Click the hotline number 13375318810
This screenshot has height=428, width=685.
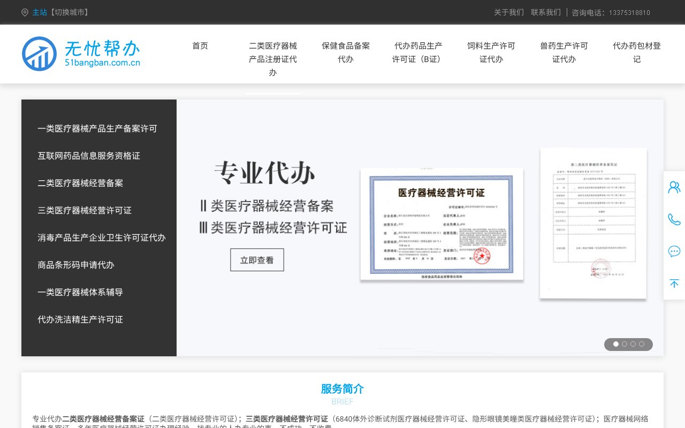coord(629,12)
